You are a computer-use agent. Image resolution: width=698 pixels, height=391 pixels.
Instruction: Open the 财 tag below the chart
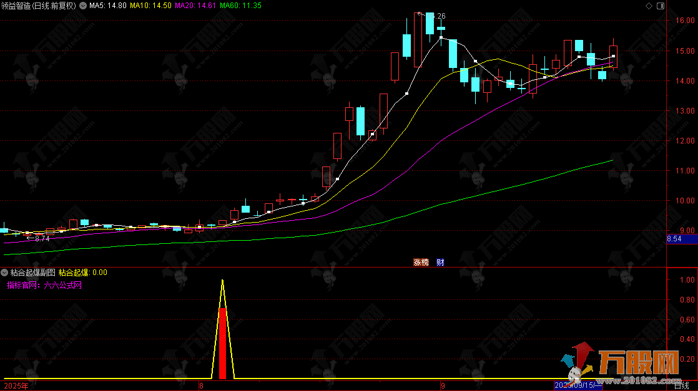pos(440,263)
